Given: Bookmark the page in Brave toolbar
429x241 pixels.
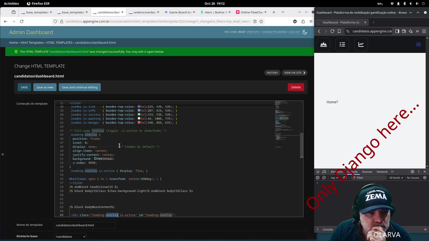Looking at the screenshot, I should coord(339,31).
